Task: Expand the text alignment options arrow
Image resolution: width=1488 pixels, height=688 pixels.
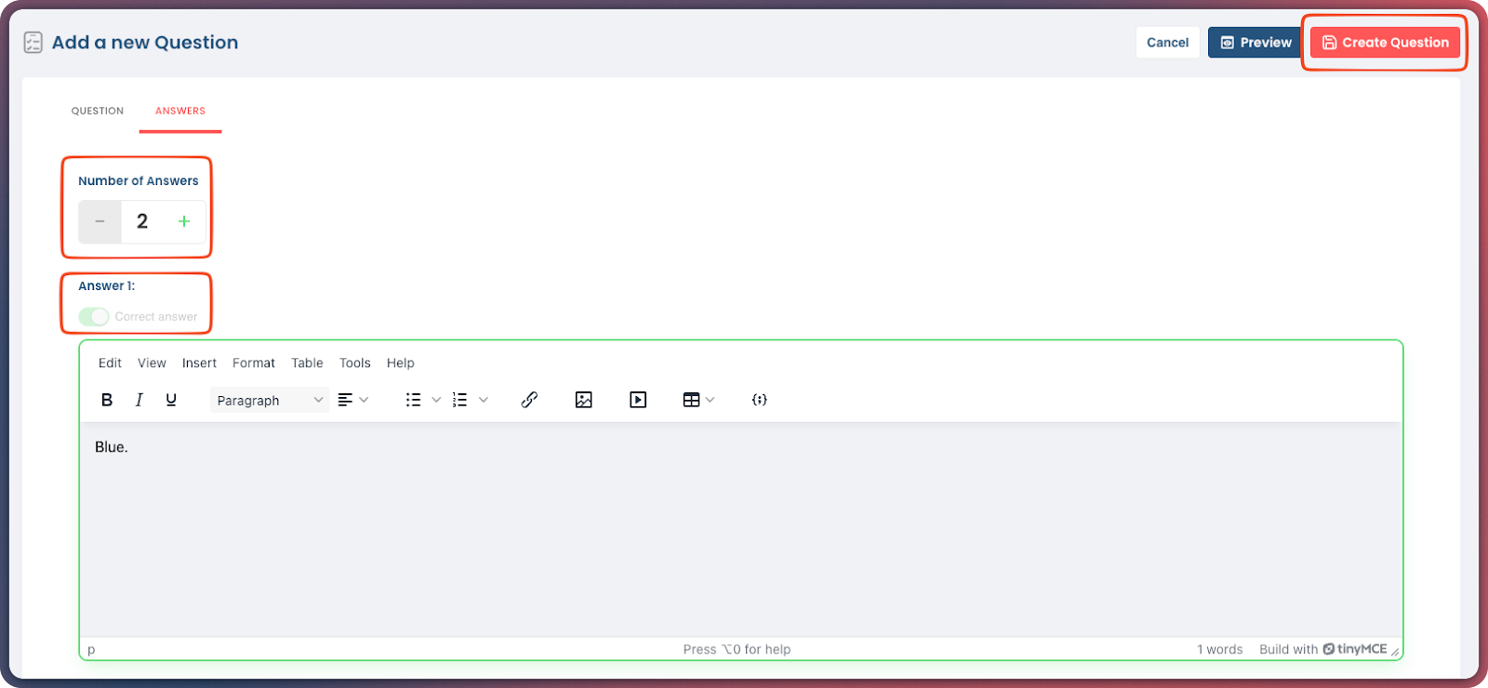Action: click(x=364, y=400)
